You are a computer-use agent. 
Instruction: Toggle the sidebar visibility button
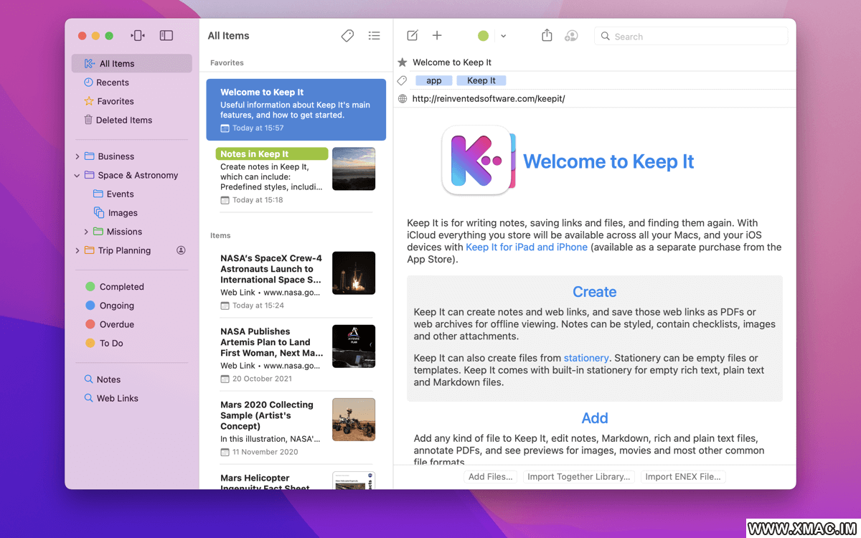point(166,36)
